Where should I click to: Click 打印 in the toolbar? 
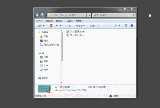[x=69, y=26]
